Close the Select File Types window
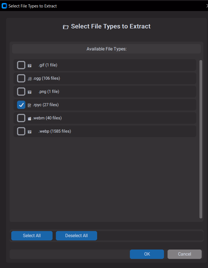The width and height of the screenshot is (208, 268). pos(206,6)
